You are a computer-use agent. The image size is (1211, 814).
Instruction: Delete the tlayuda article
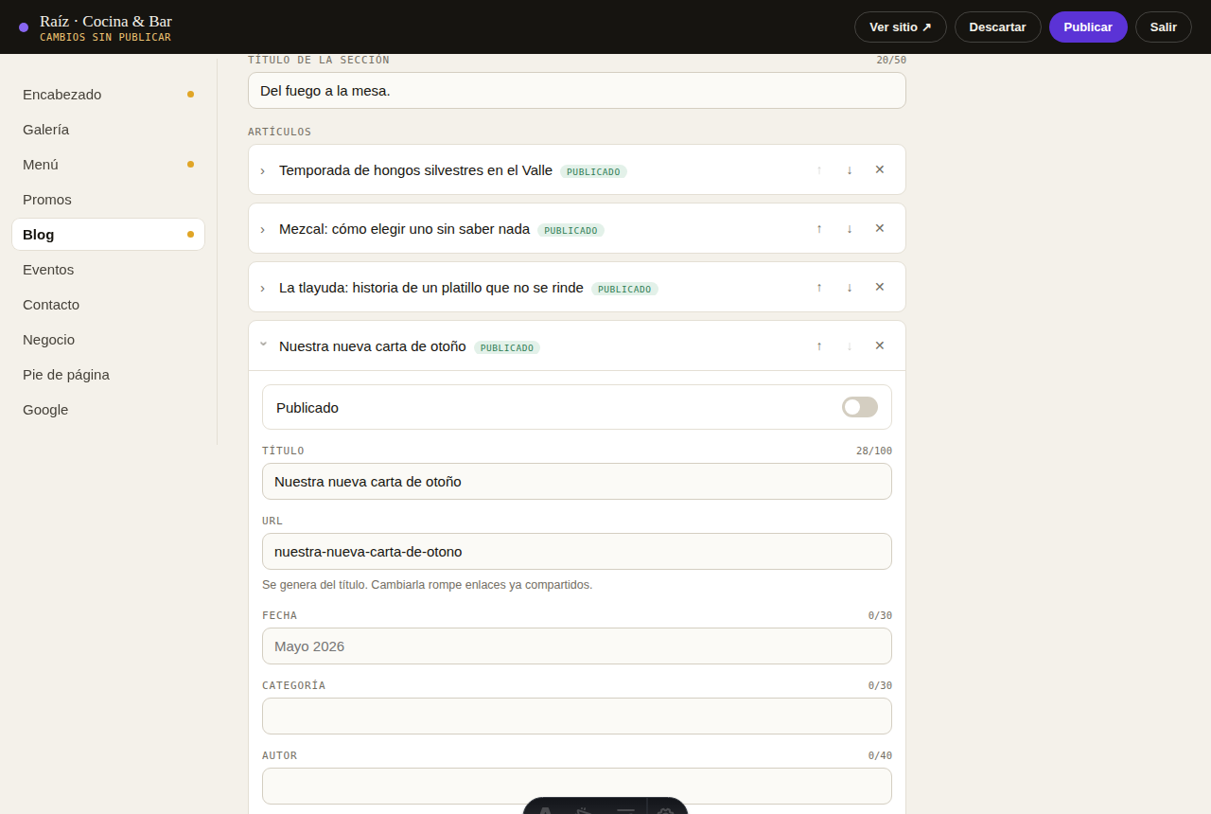[880, 287]
